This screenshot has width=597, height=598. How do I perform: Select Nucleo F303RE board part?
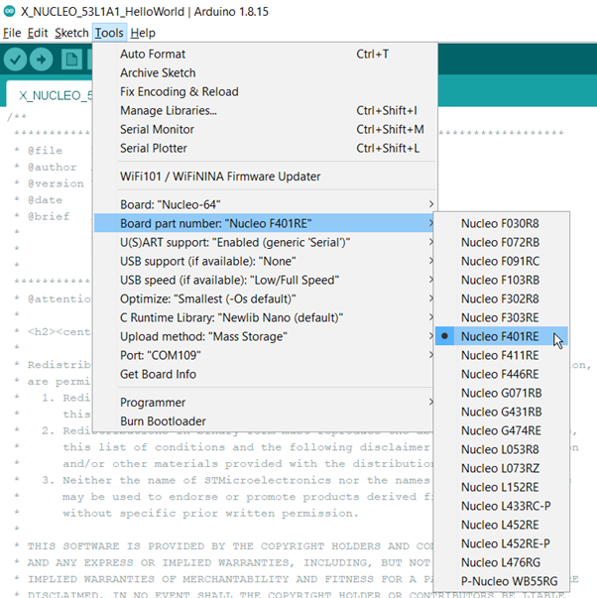tap(501, 317)
